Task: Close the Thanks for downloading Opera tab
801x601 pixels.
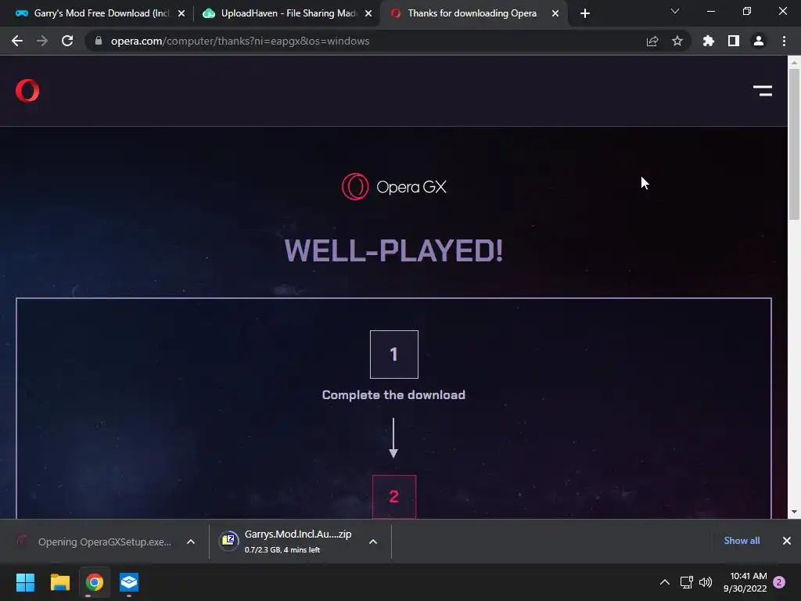Action: click(x=555, y=13)
